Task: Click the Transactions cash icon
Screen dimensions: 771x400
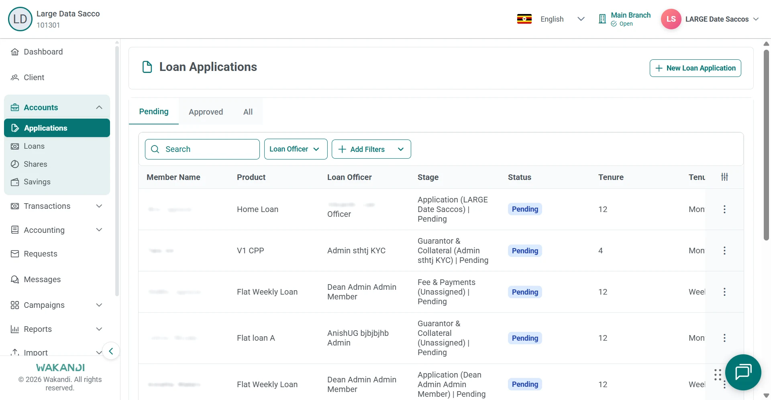Action: pos(15,206)
